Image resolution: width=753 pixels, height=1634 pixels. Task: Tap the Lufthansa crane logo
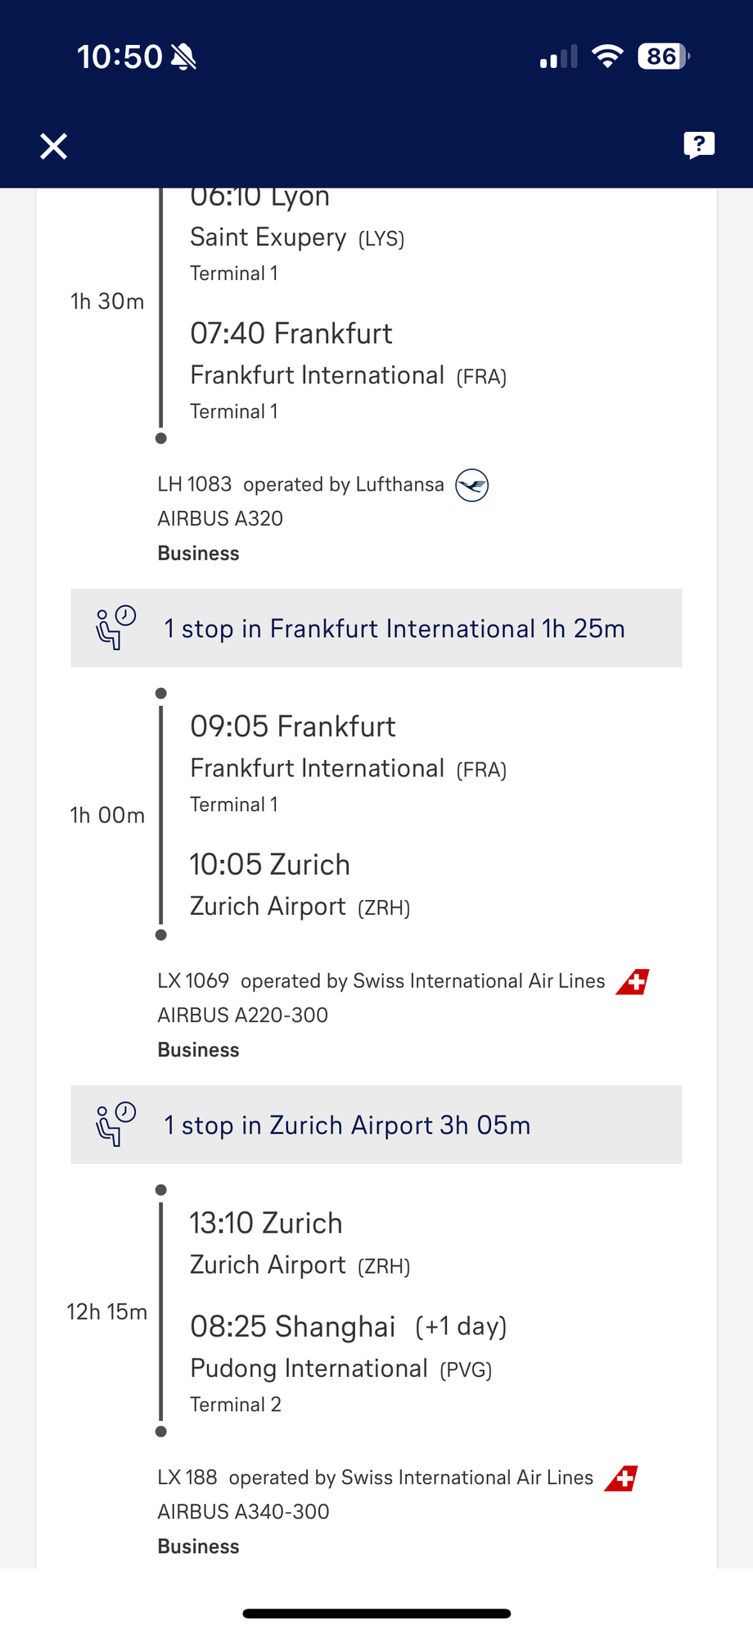(x=472, y=485)
